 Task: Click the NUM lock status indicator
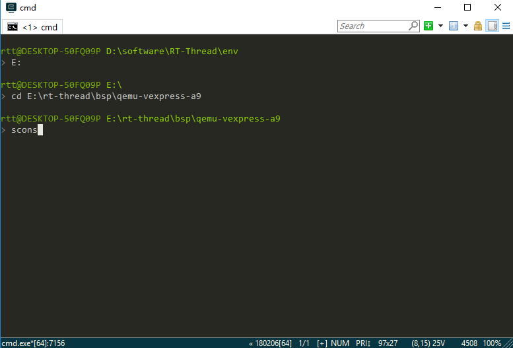(341, 343)
